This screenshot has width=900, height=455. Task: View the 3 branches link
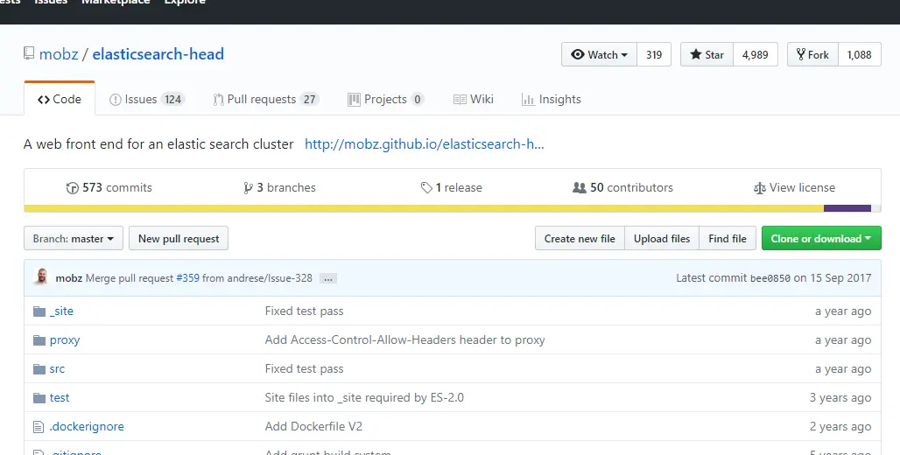click(279, 187)
